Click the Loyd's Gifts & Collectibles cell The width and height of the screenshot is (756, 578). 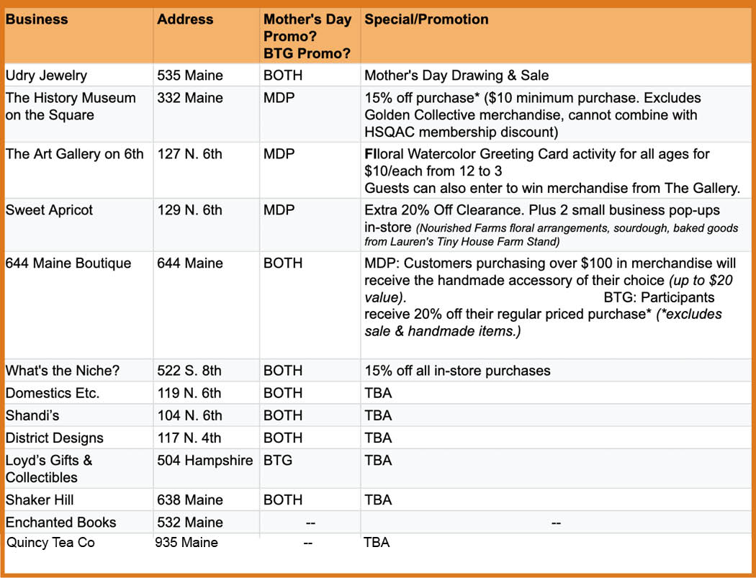tap(49, 469)
